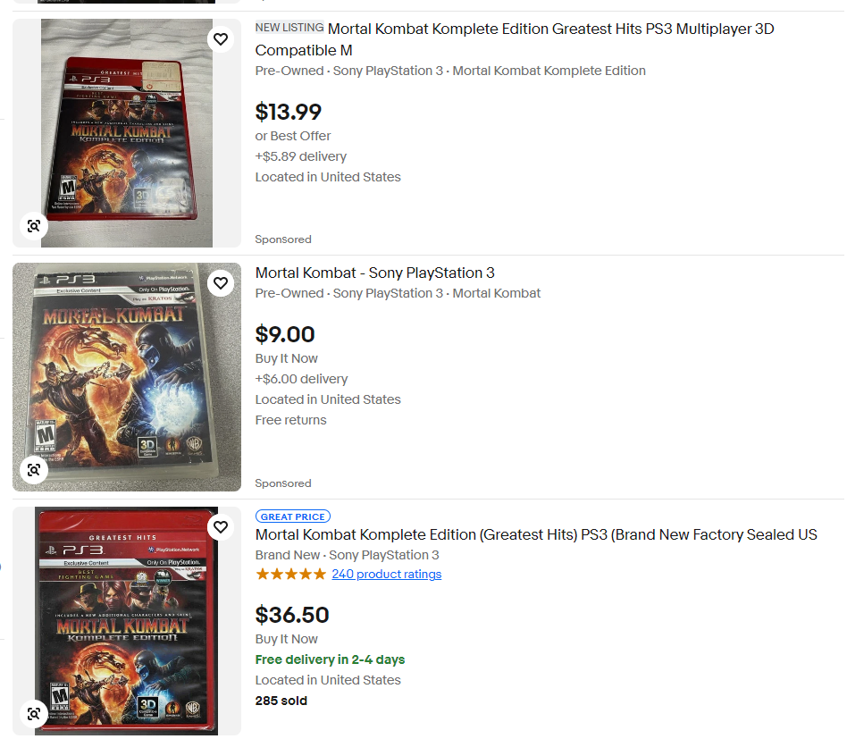Viewport: 847px width, 739px height.
Task: Click image search icon on sealed Greatest Hits photo
Action: tap(33, 714)
